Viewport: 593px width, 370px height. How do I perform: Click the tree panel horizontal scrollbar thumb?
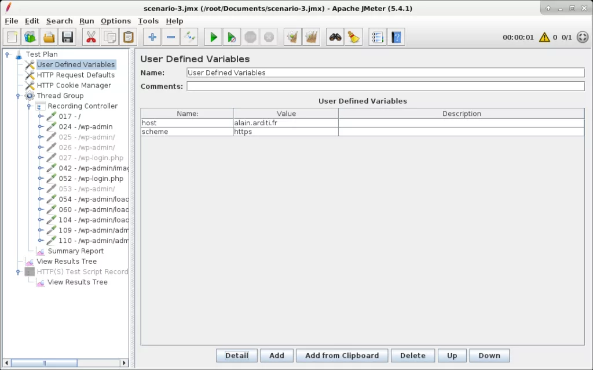[x=43, y=363]
